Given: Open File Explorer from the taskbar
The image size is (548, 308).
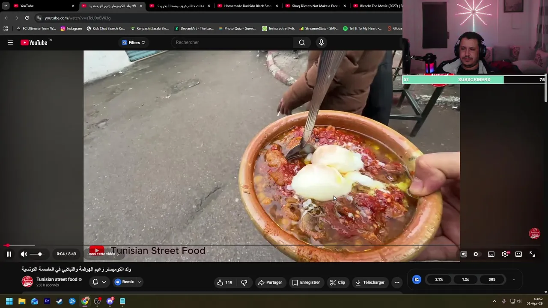Looking at the screenshot, I should pos(22,301).
